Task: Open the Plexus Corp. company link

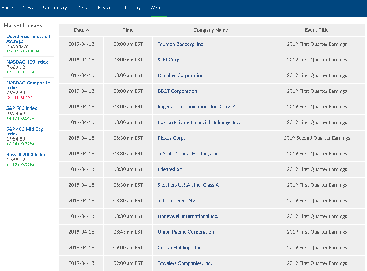Action: (x=171, y=138)
